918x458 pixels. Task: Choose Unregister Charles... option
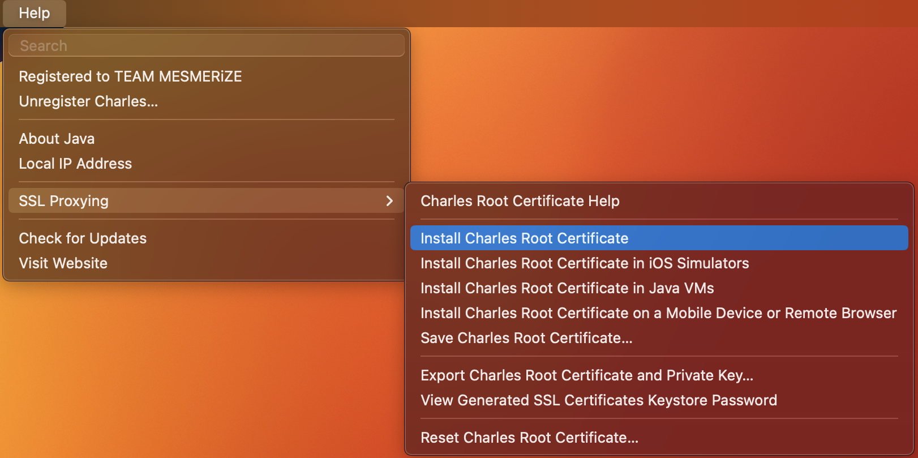click(88, 101)
